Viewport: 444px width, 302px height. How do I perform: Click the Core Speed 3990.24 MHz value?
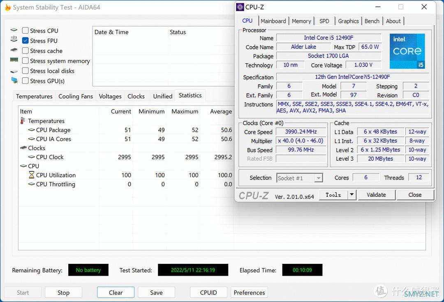pyautogui.click(x=301, y=131)
